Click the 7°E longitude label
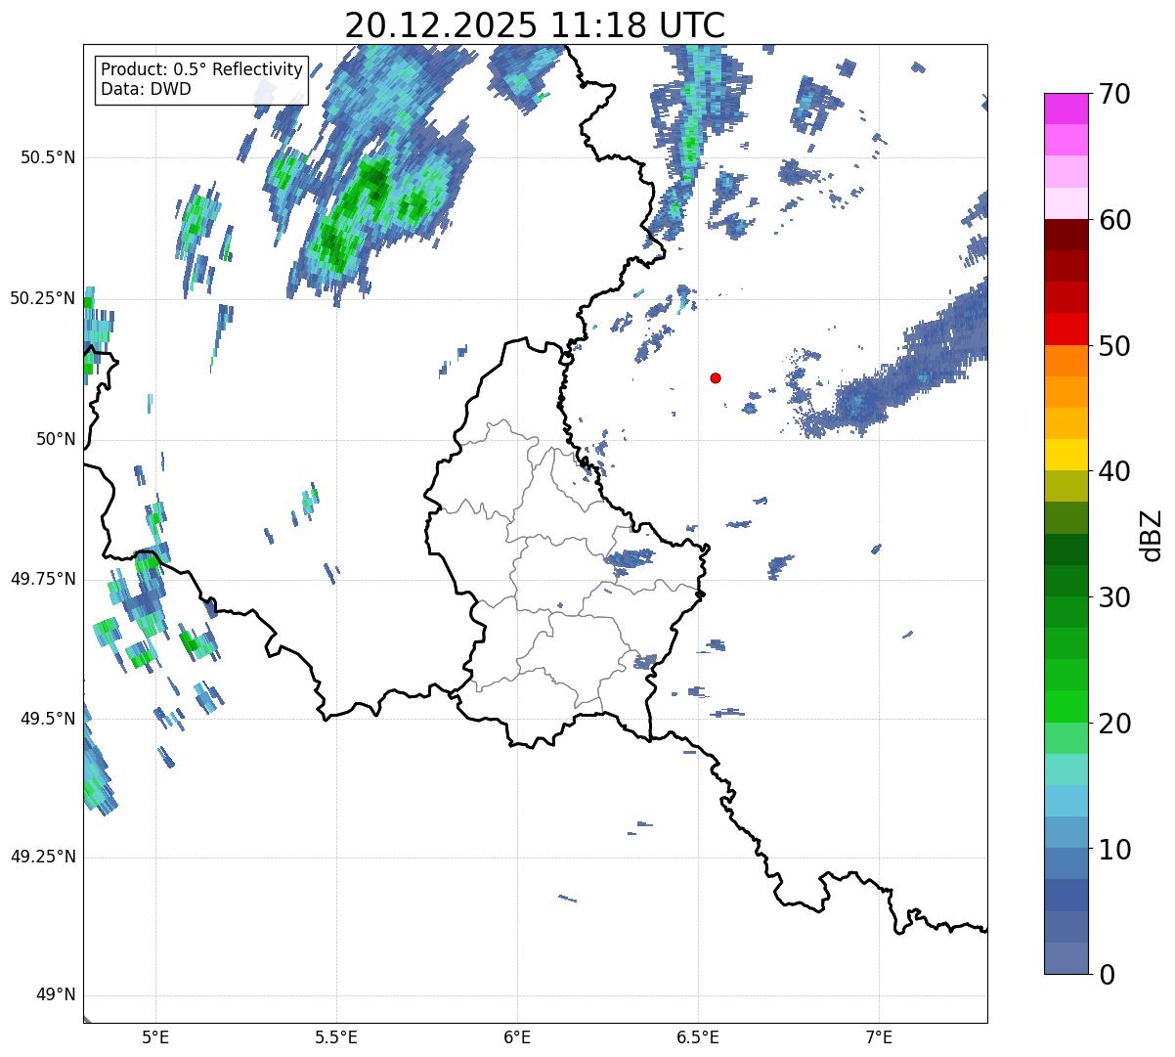This screenshot has height=1057, width=1175. coord(879,1037)
